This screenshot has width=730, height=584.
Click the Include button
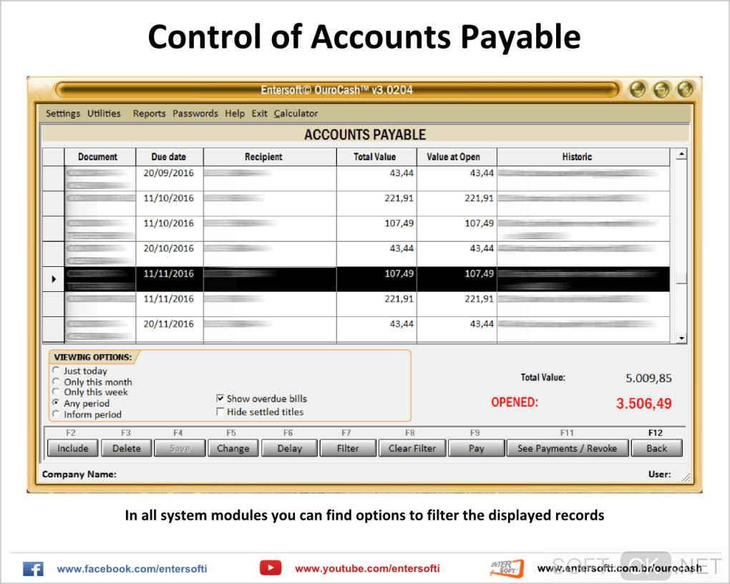tap(72, 448)
